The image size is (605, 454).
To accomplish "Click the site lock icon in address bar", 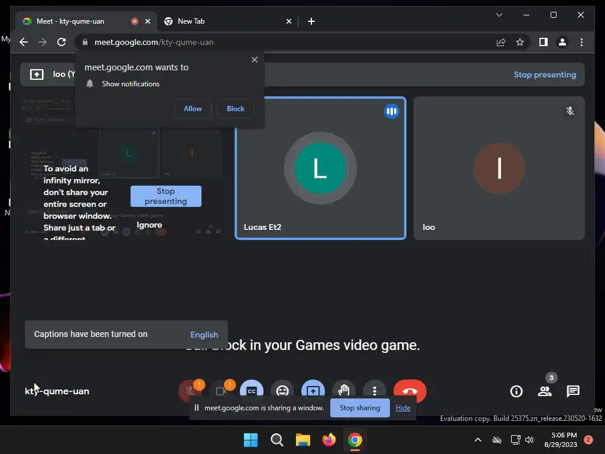I will click(x=85, y=42).
